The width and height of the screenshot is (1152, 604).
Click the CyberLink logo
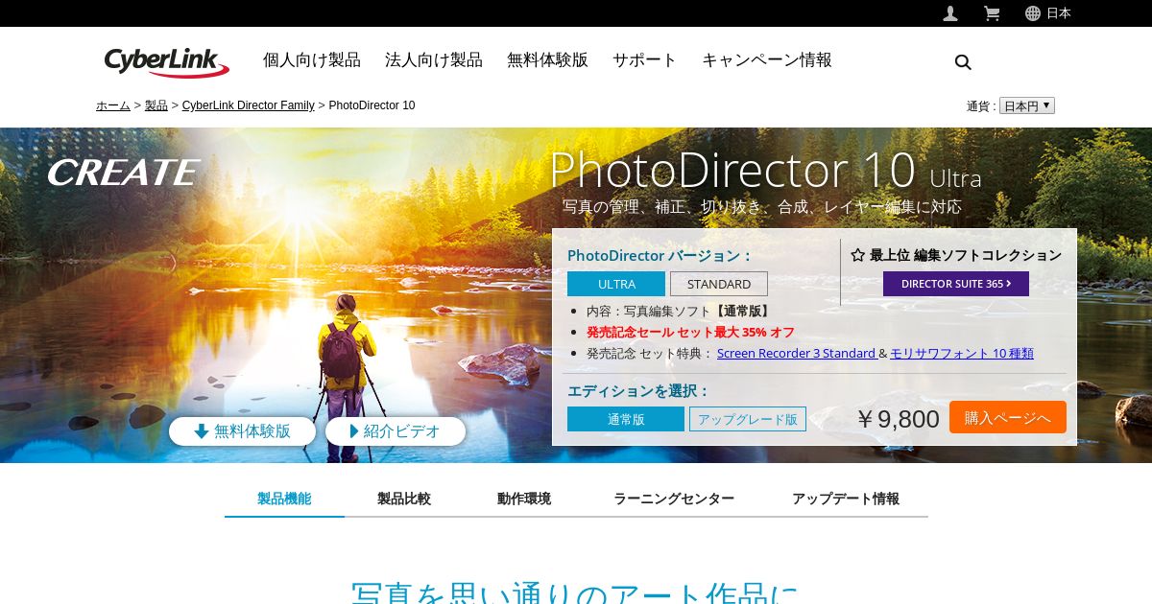[x=166, y=62]
